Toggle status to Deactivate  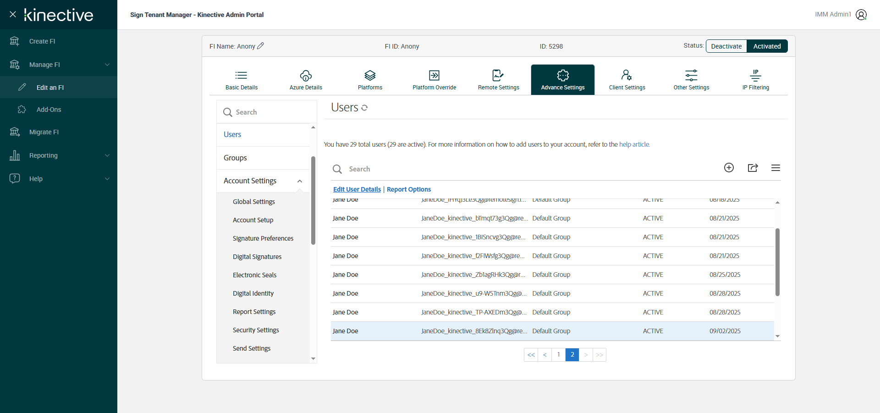726,46
